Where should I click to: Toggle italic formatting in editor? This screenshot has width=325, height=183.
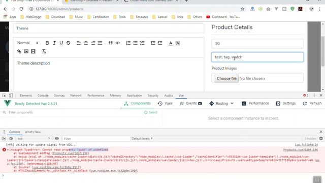(54, 43)
